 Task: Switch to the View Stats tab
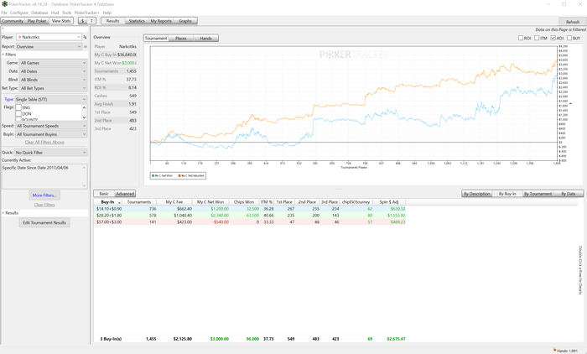click(x=61, y=21)
